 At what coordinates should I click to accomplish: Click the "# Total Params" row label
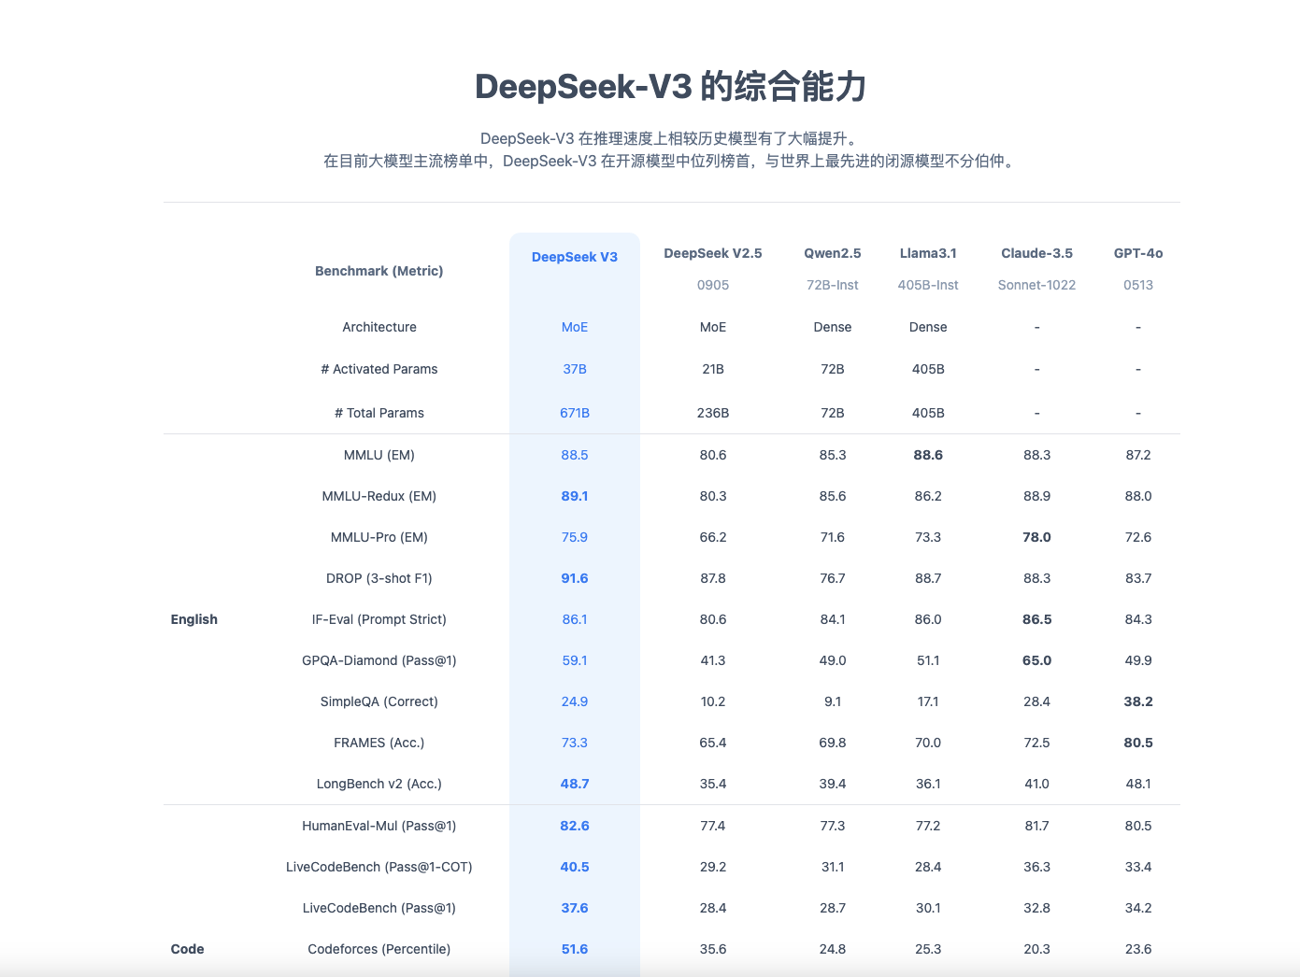(379, 413)
